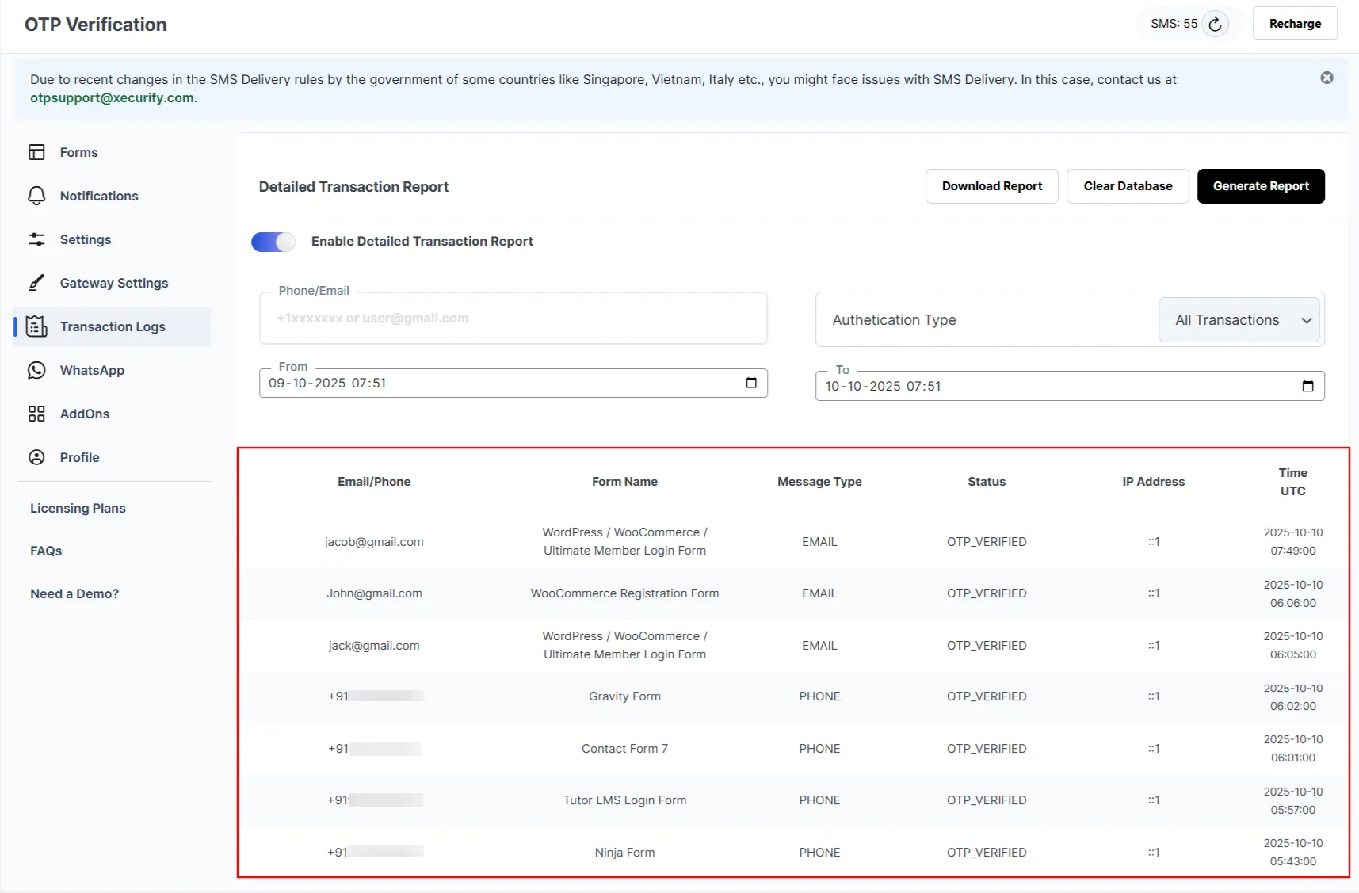Click inside the Phone/Email input field

(x=513, y=319)
